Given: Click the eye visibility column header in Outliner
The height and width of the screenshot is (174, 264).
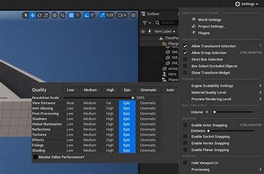Looking at the screenshot, I should coord(143,32).
